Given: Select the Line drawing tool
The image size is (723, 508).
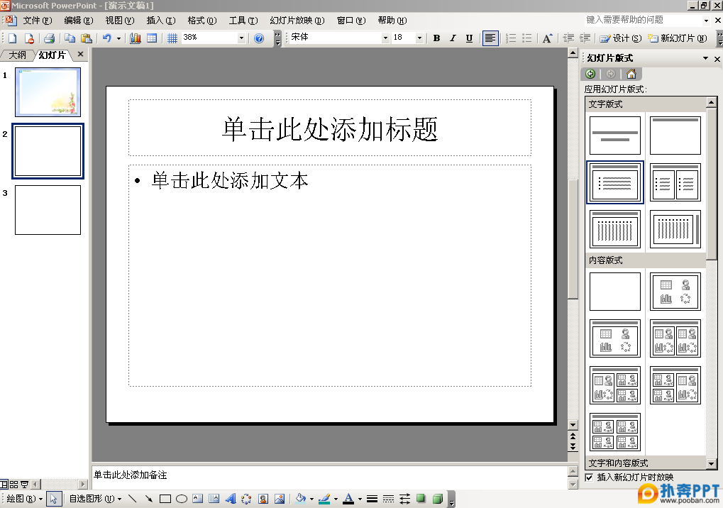Looking at the screenshot, I should point(133,498).
